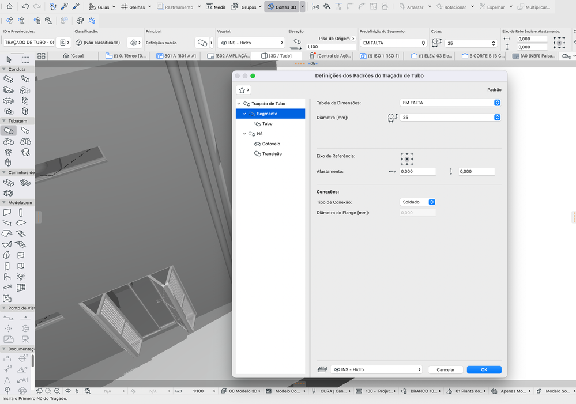Collapse the Modelagem toolbox group
576x404 pixels.
pyautogui.click(x=4, y=202)
